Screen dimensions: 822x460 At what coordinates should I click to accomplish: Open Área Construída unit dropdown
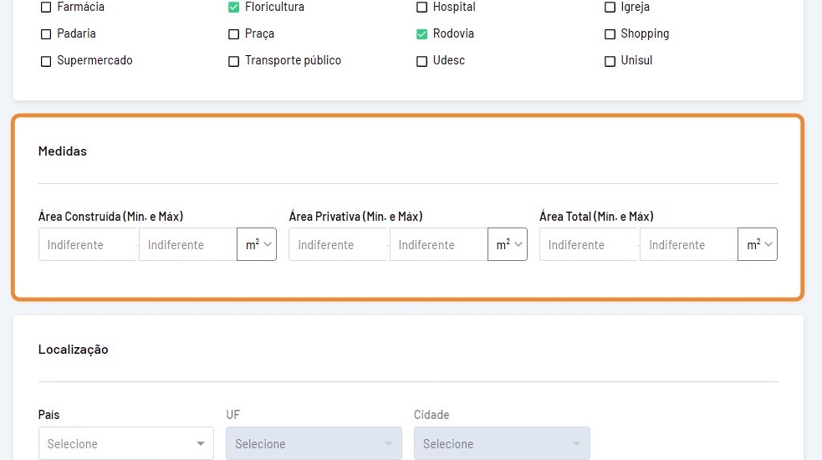257,244
